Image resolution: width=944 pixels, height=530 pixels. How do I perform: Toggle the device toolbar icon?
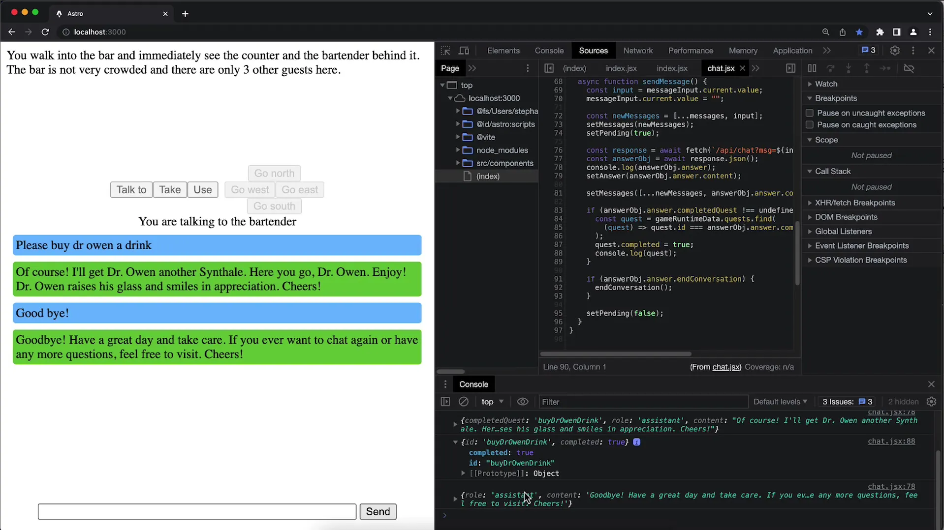coord(464,51)
